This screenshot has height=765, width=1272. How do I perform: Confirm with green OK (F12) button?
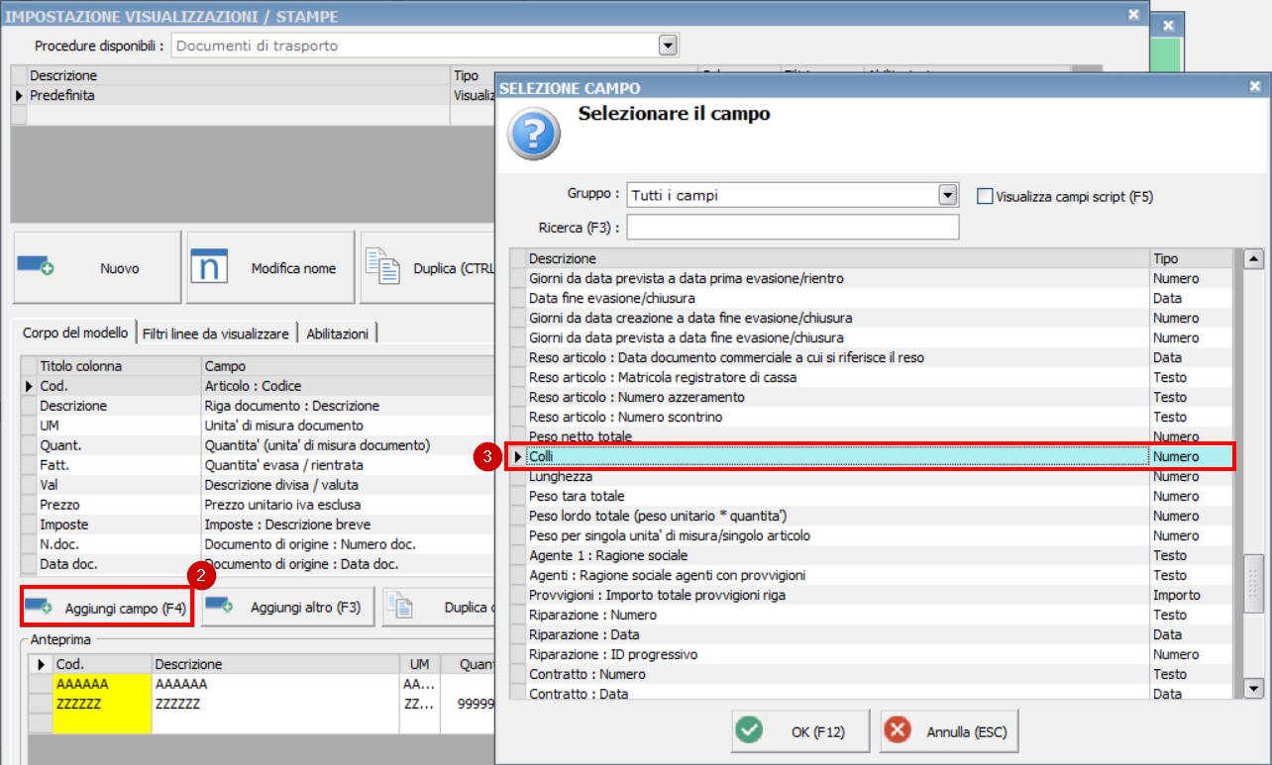pyautogui.click(x=787, y=732)
